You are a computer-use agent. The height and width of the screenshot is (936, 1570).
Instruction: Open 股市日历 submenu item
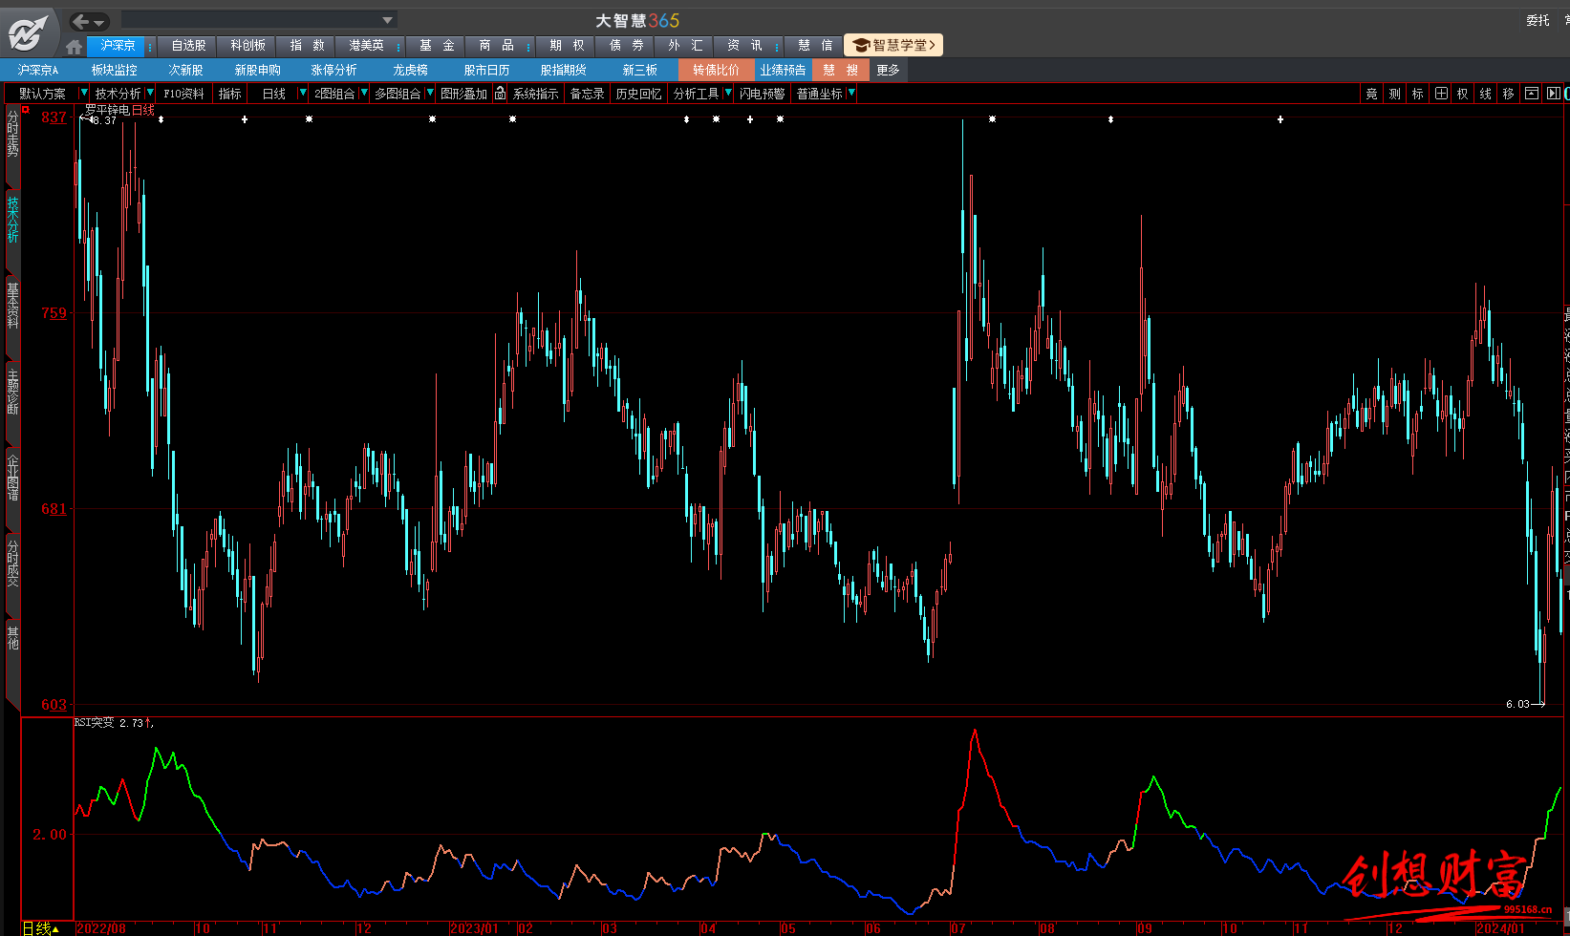point(486,70)
